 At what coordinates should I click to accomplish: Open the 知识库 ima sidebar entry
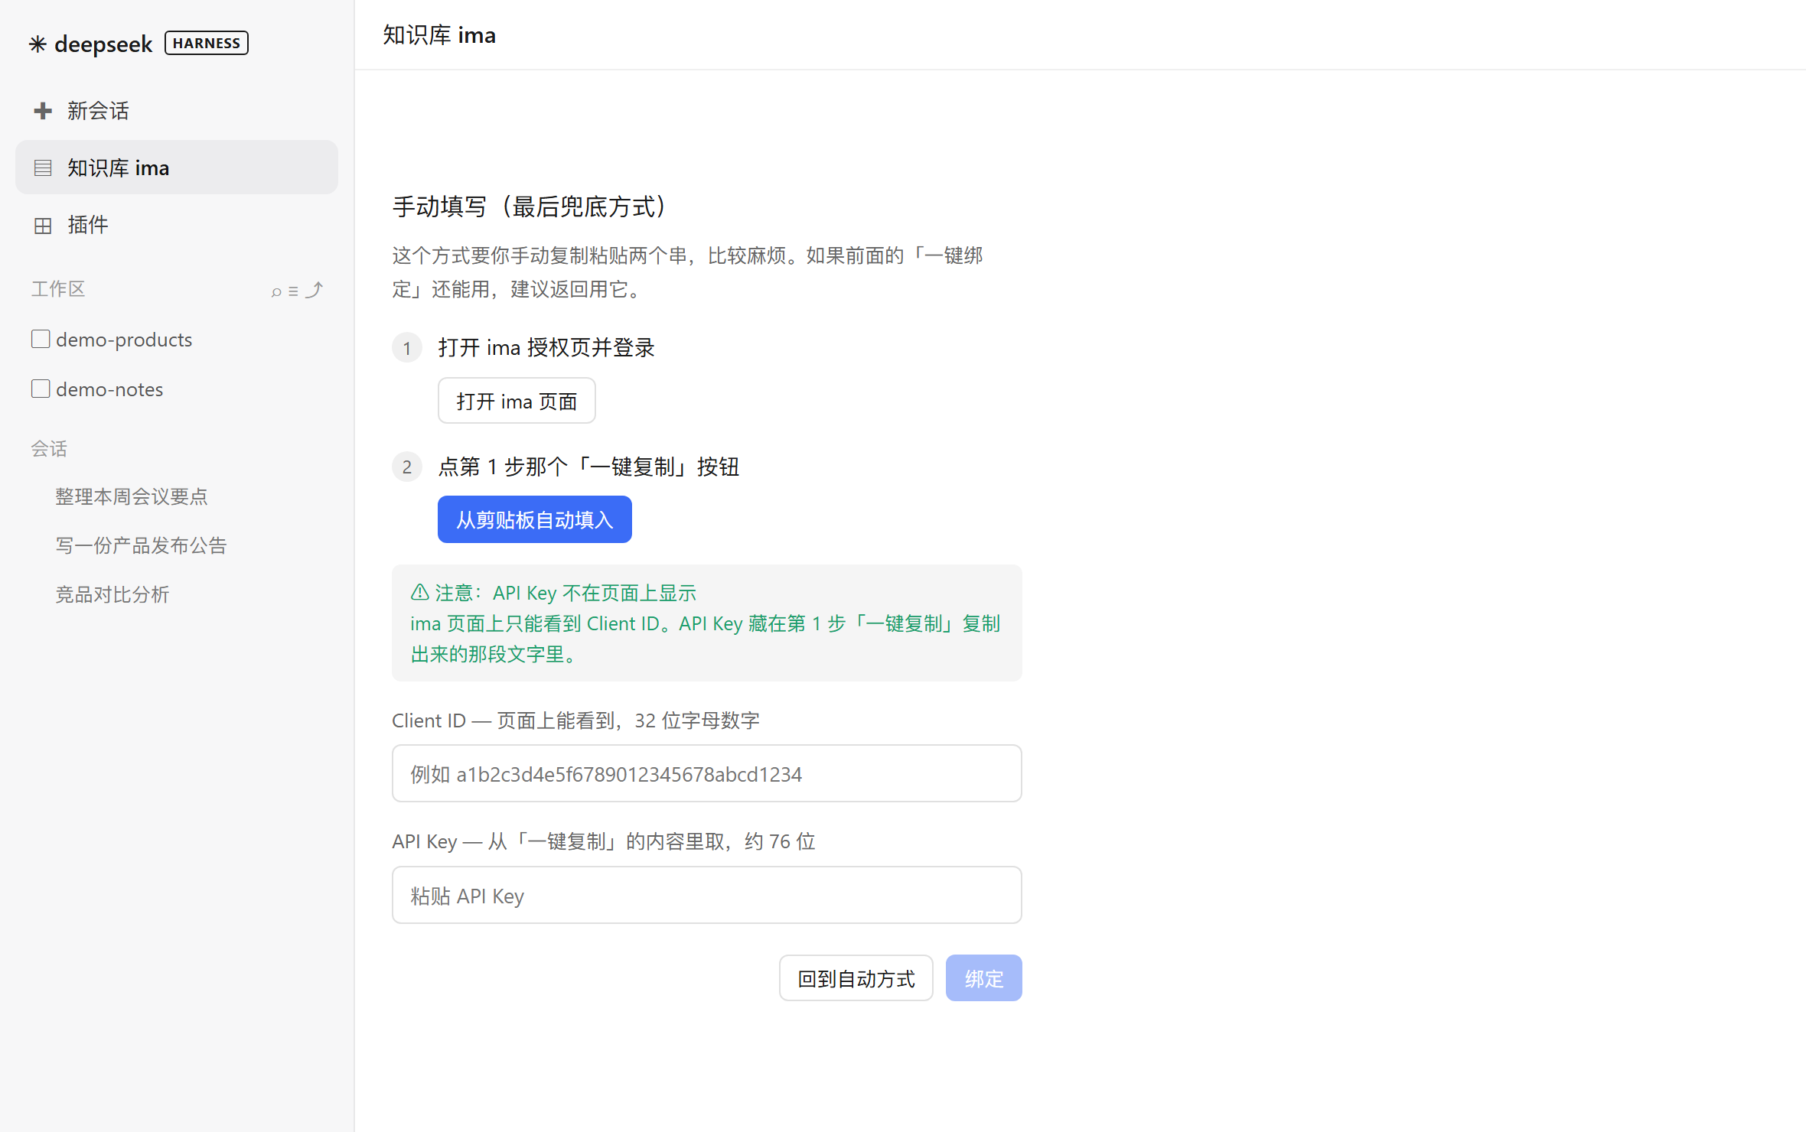click(177, 168)
